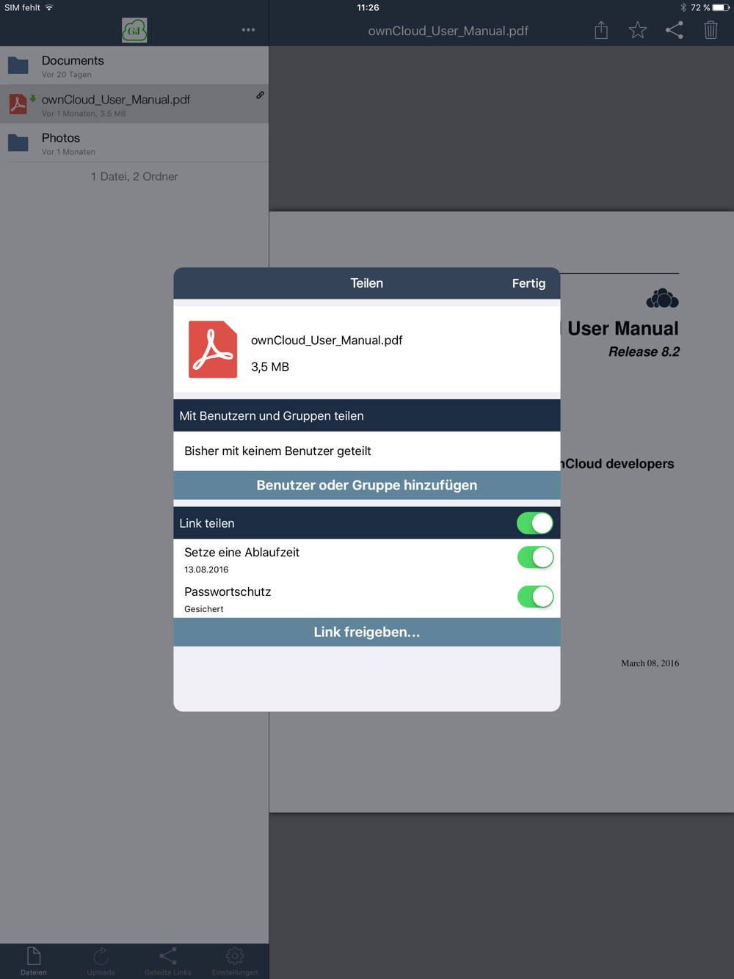
Task: Open the Photos folder row
Action: click(134, 142)
